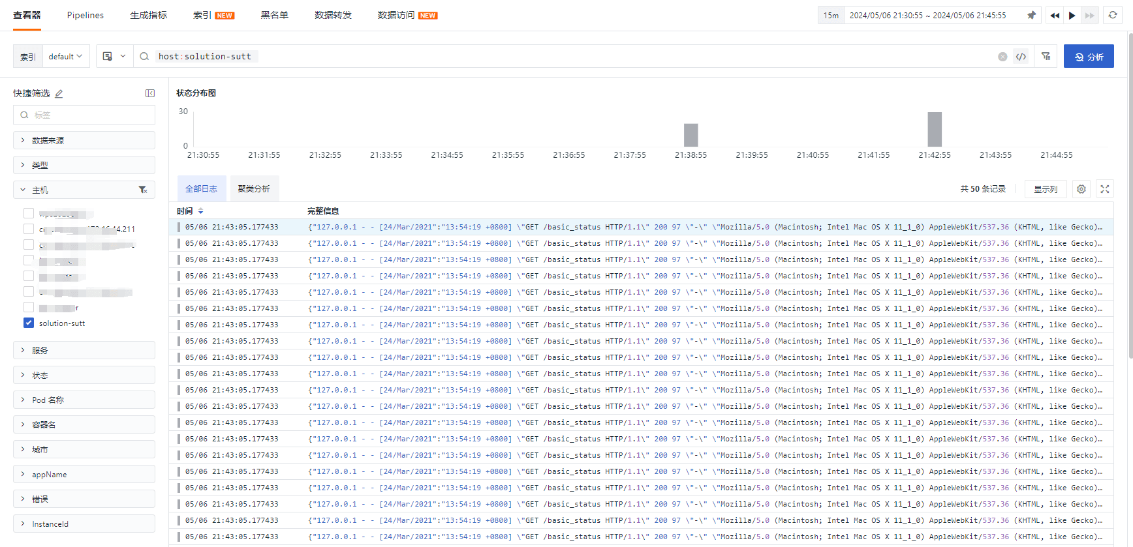The width and height of the screenshot is (1133, 547).
Task: Uncheck the solution-sutt host checkbox
Action: [29, 323]
